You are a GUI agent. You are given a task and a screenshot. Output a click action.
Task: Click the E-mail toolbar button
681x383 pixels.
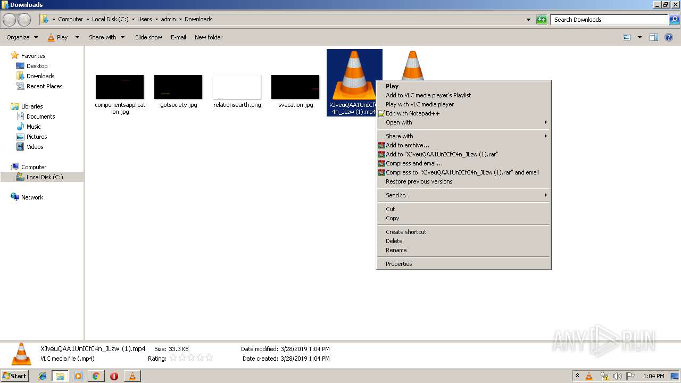(x=178, y=37)
